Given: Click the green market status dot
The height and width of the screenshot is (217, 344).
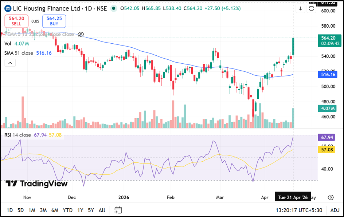Looking at the screenshot, I should coord(114,8).
